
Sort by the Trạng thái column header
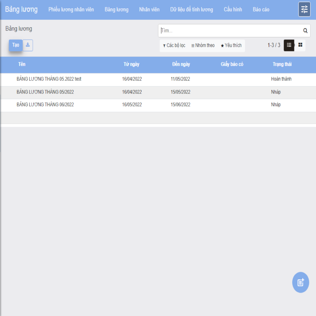pyautogui.click(x=282, y=64)
